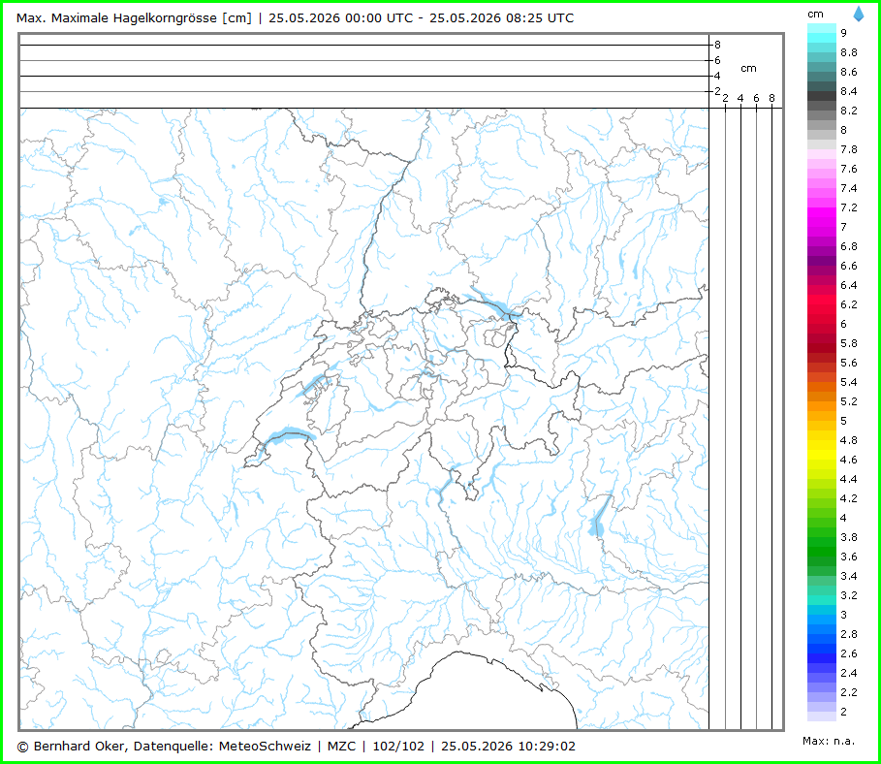The height and width of the screenshot is (764, 881).
Task: Click the 8 tick on top profile axis
Action: [x=717, y=45]
